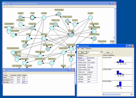136x98 pixels.
Task: Select the hatched Gastro-lokatie node
Action: (x=59, y=14)
